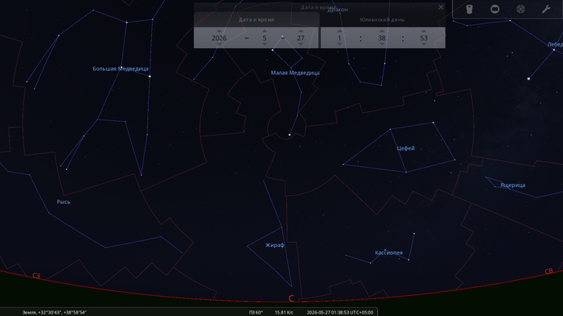
Task: Increase the hour 1 with up arrow
Action: click(339, 30)
